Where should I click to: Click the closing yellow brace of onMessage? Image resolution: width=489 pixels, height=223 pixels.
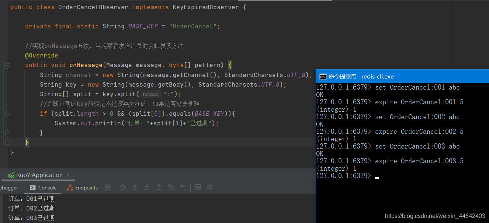27,142
